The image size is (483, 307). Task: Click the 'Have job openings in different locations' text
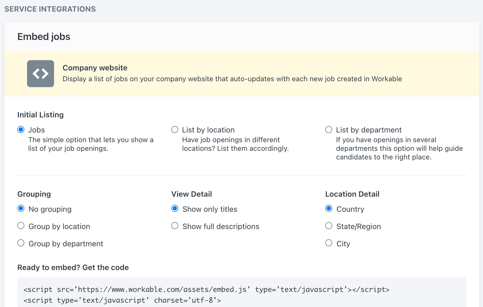(235, 144)
